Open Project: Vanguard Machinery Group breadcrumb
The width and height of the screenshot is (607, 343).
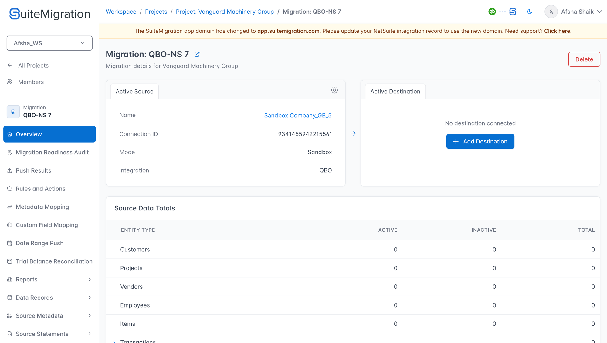[x=225, y=12]
